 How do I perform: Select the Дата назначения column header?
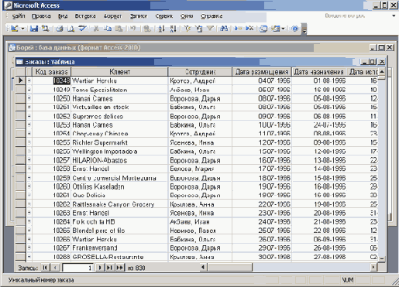click(319, 72)
